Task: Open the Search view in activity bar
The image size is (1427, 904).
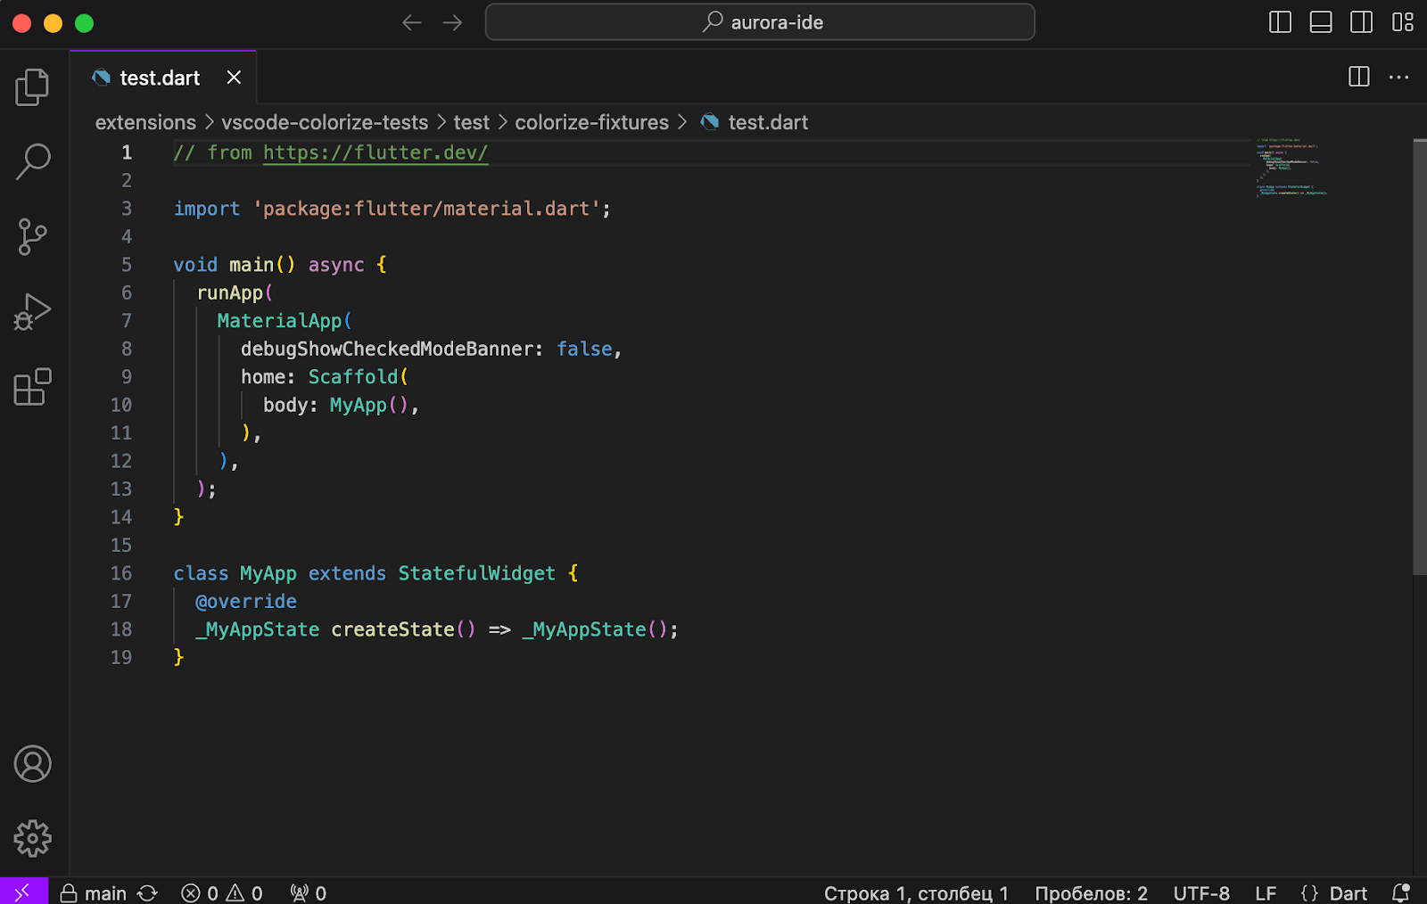Action: (x=33, y=161)
